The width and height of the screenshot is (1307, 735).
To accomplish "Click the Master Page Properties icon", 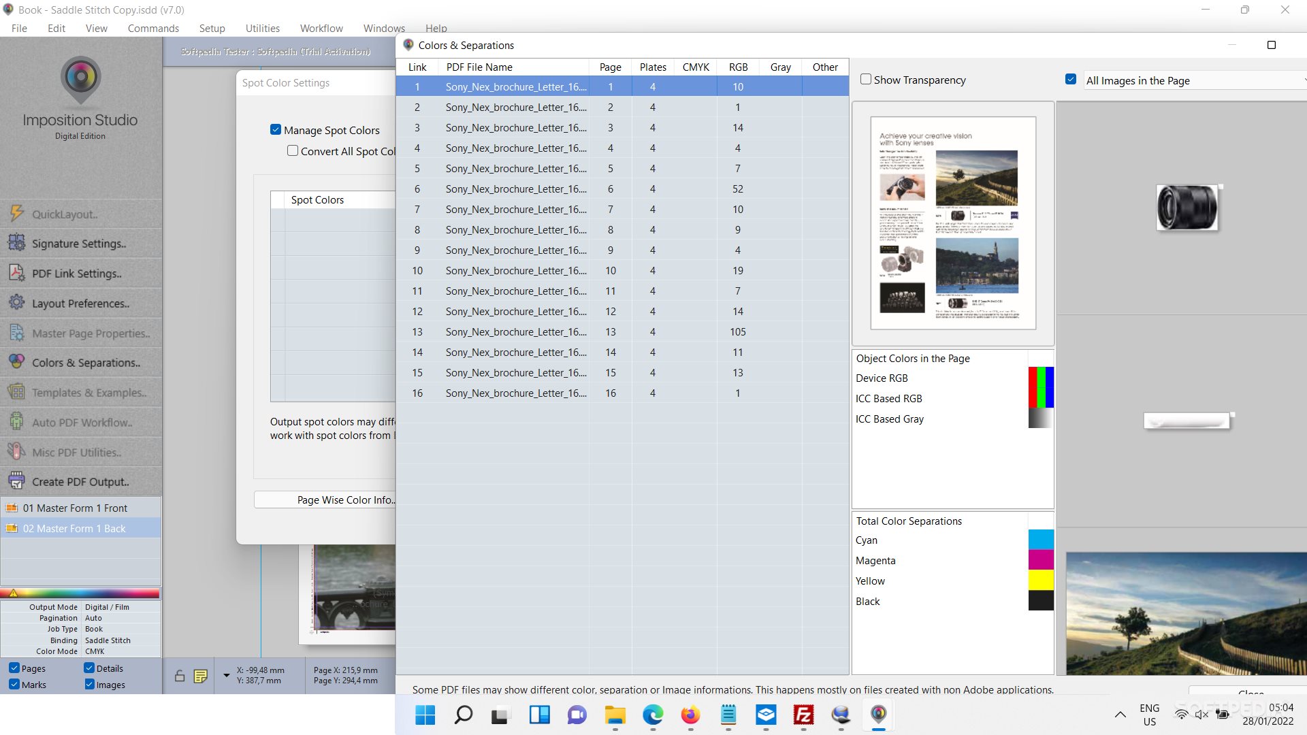I will click(x=16, y=333).
